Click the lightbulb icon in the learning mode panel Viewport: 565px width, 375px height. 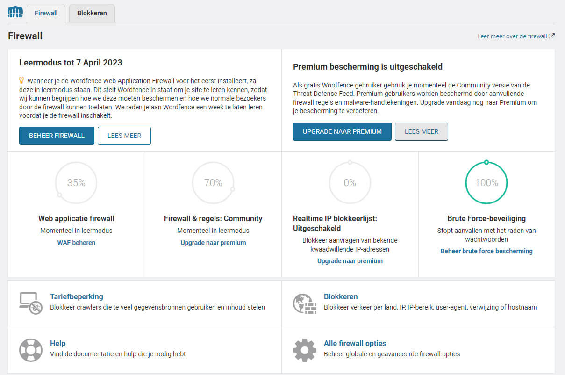coord(21,81)
